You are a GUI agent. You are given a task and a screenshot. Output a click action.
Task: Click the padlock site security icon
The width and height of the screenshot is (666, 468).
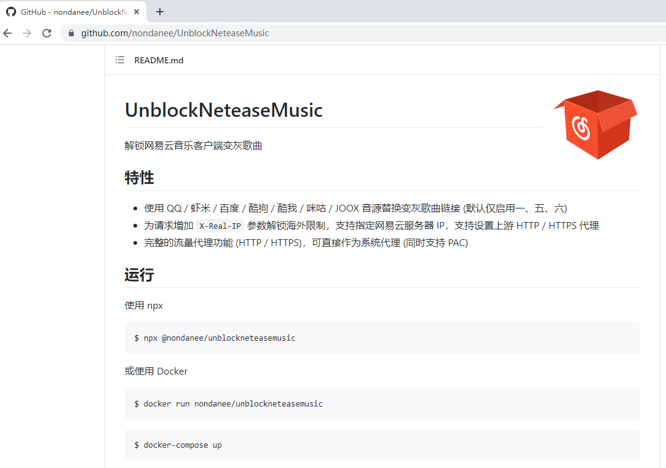(71, 33)
